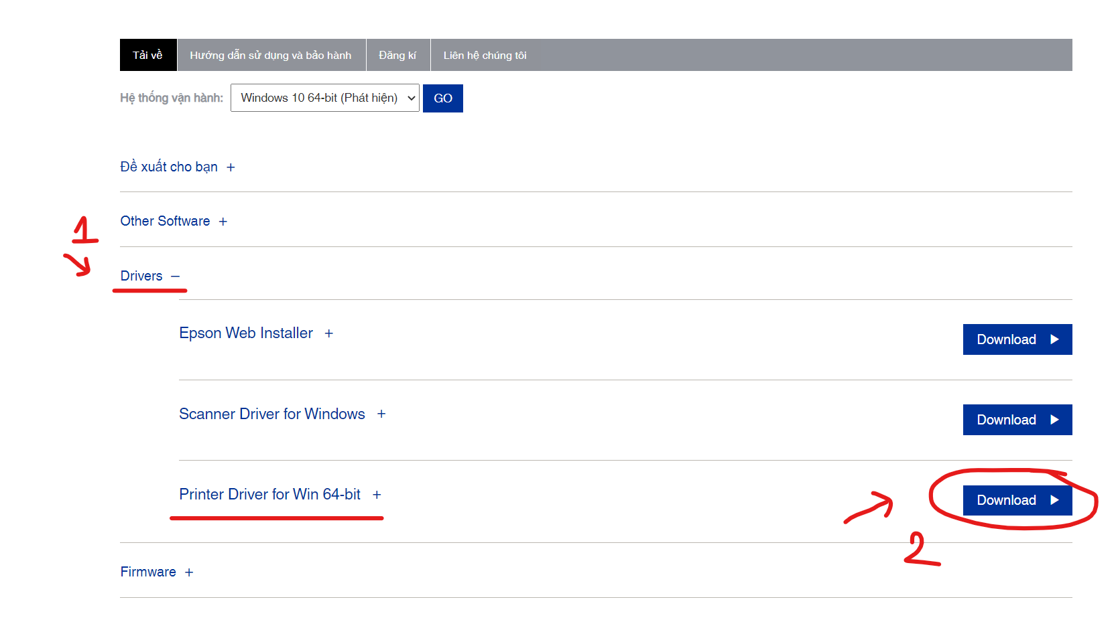Open the operating system dropdown
Screen dimensions: 1116x626
(324, 98)
